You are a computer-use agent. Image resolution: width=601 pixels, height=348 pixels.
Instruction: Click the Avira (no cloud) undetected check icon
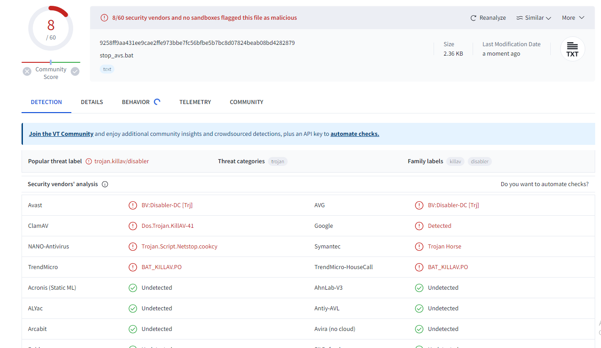coord(419,329)
